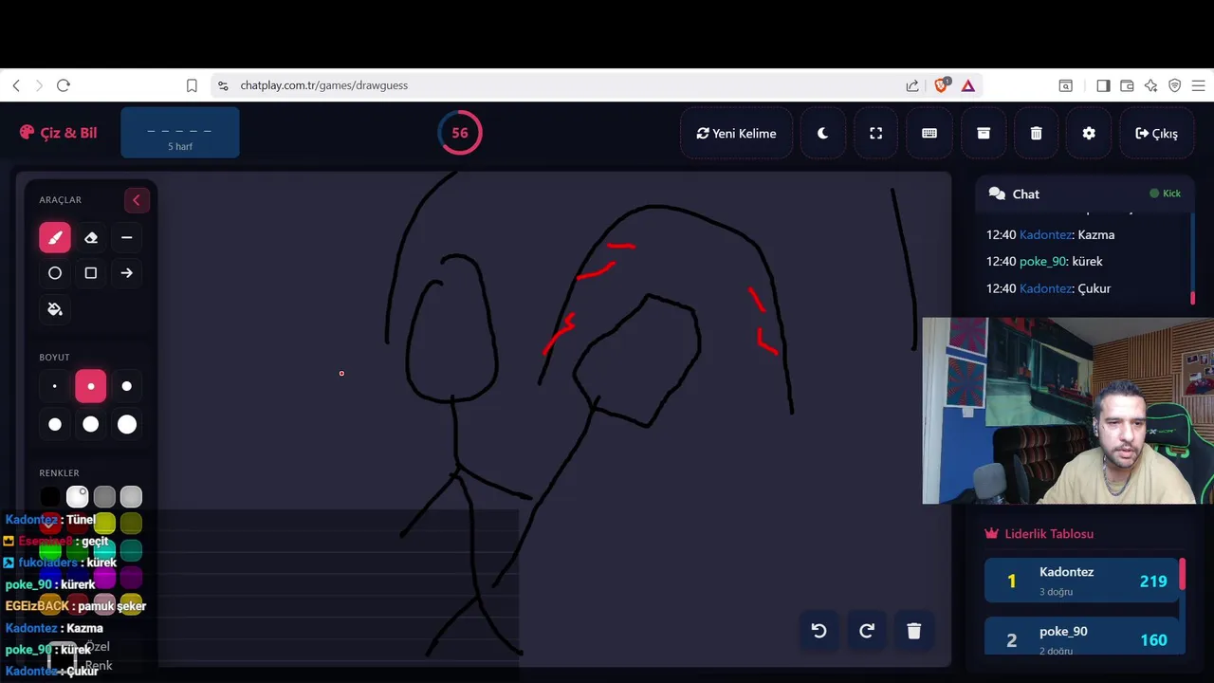Select the third-smallest brush size

point(126,386)
